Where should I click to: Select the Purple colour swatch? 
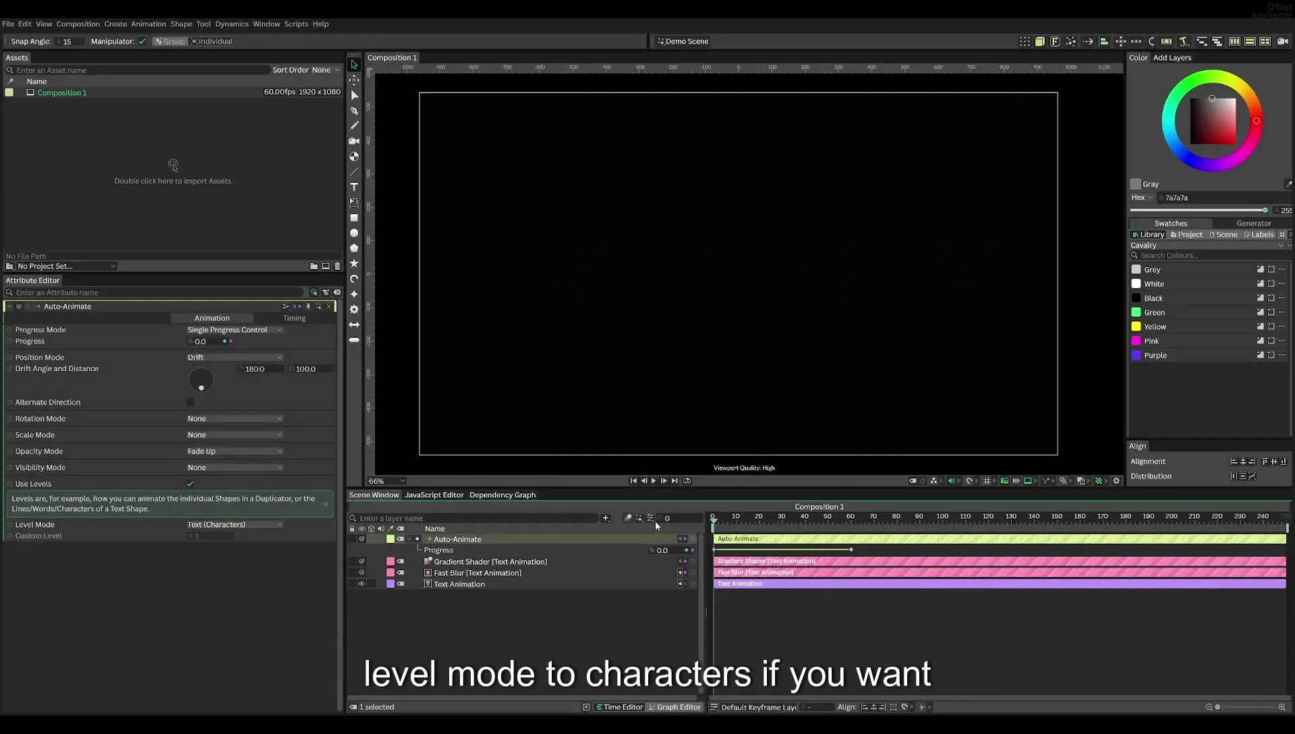click(x=1136, y=355)
